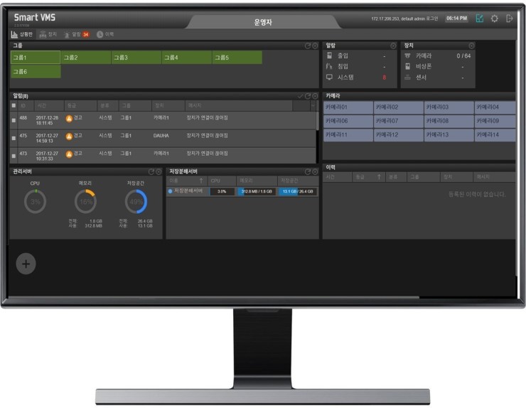Click the 312.8 MB / 1.8 GB memory bar
The width and height of the screenshot is (526, 408).
pyautogui.click(x=257, y=191)
